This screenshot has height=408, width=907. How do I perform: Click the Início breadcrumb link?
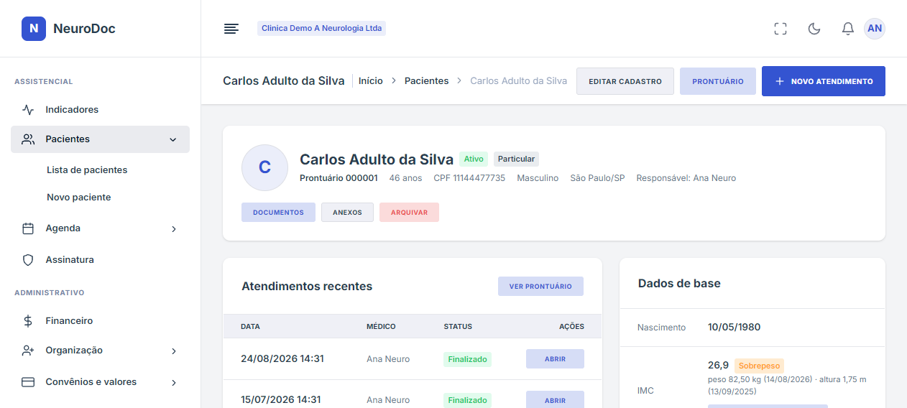click(x=371, y=81)
